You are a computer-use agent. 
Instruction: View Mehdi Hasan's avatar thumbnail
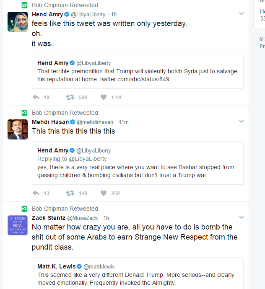coord(18,129)
